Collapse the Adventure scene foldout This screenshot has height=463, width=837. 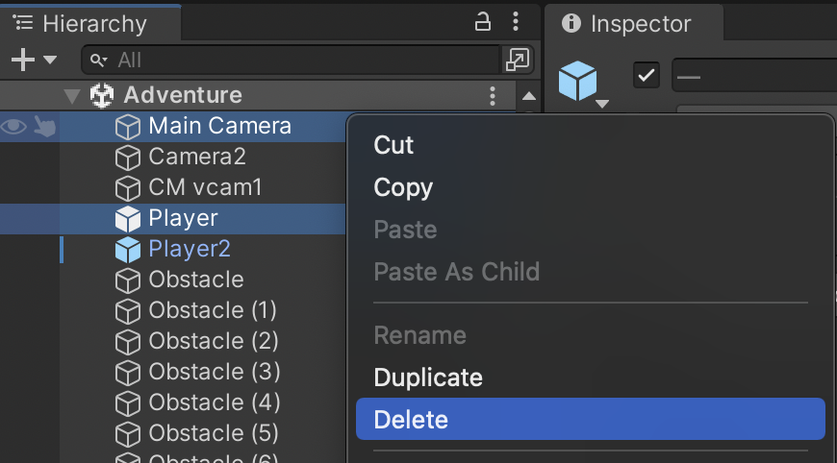72,96
